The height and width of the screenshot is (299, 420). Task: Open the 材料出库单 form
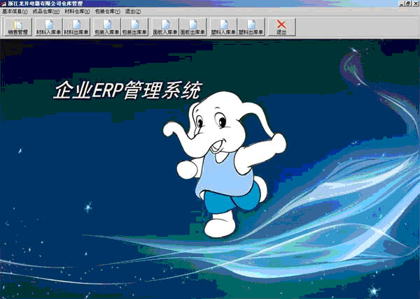click(76, 27)
